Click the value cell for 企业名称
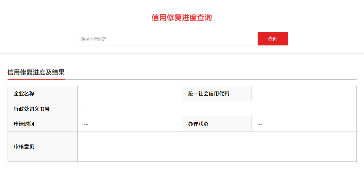Image resolution: width=364 pixels, height=176 pixels. click(129, 94)
